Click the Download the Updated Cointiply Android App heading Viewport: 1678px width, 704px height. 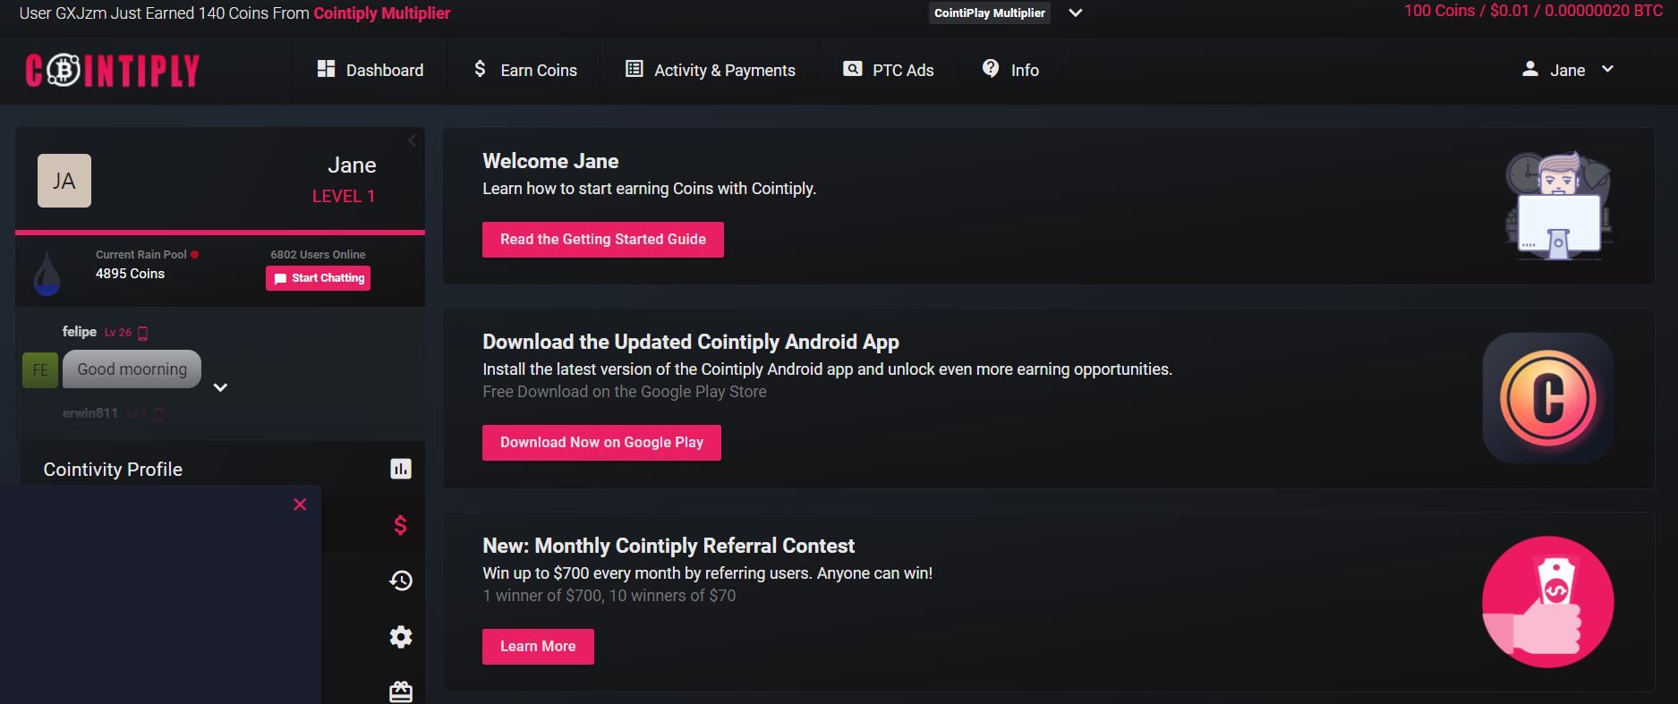pos(691,342)
